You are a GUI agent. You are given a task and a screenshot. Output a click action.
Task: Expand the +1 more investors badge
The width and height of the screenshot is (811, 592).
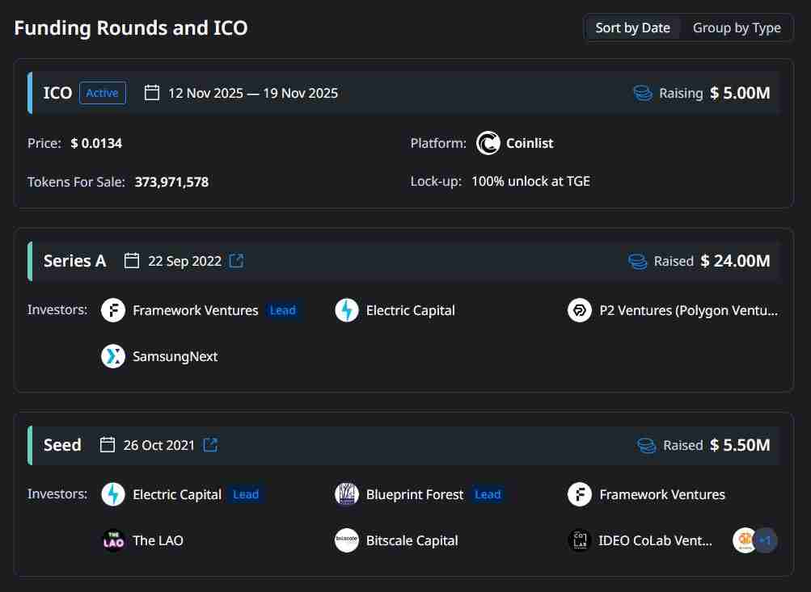(x=766, y=540)
